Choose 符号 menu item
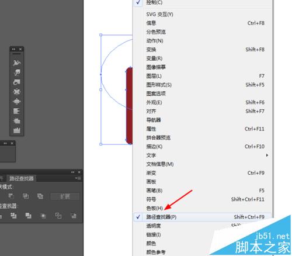The image size is (292, 256). pos(203,199)
